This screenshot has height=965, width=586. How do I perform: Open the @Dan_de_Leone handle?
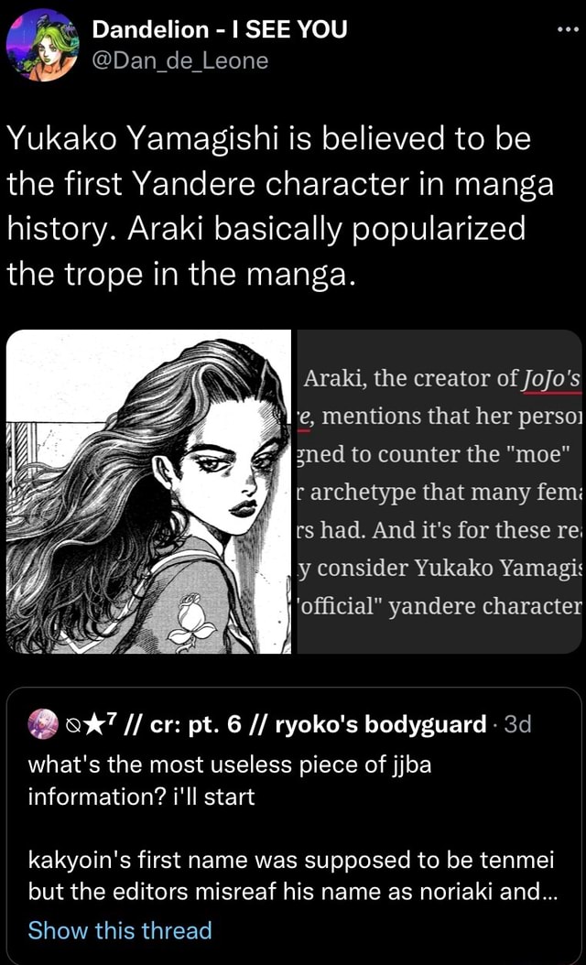click(x=179, y=60)
